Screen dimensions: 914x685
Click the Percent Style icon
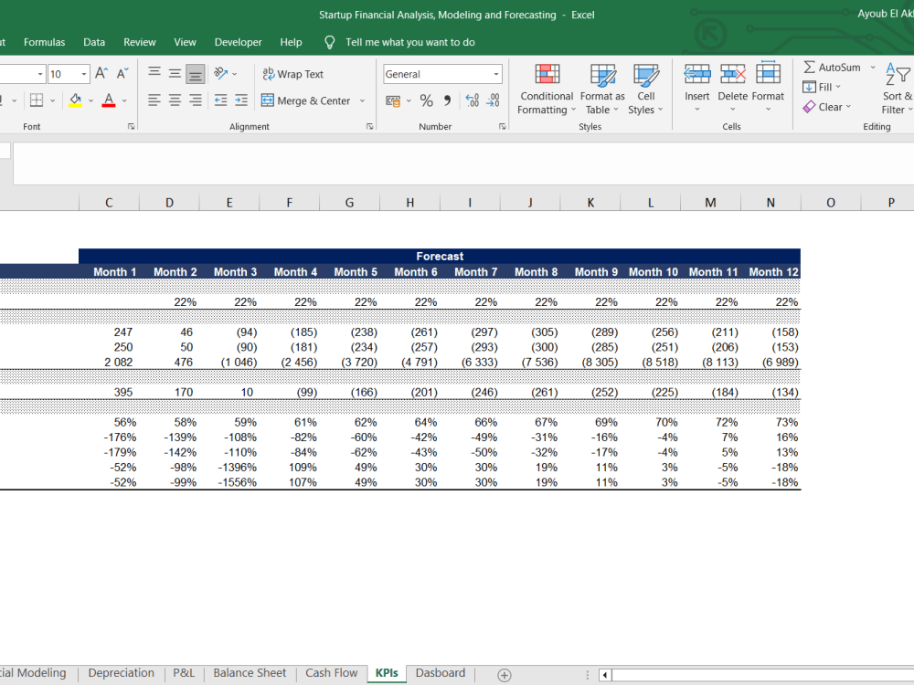pyautogui.click(x=426, y=100)
